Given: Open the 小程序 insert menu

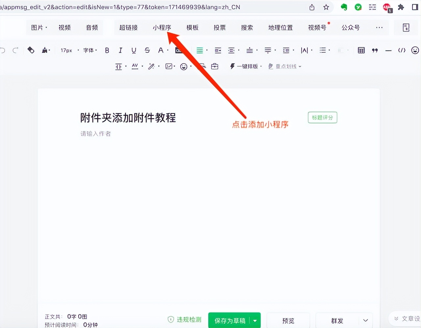Looking at the screenshot, I should [x=162, y=28].
